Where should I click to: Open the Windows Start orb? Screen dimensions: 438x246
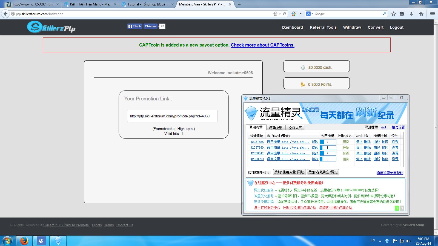[x=8, y=241]
